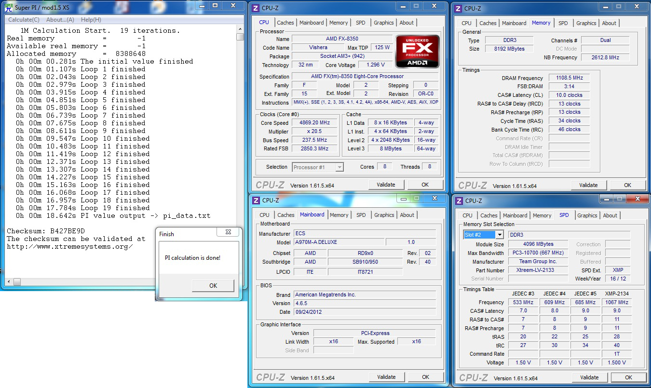Click the Super PI horizontal scrollbar left arrow
Screen dimensions: 651x388
pos(8,281)
